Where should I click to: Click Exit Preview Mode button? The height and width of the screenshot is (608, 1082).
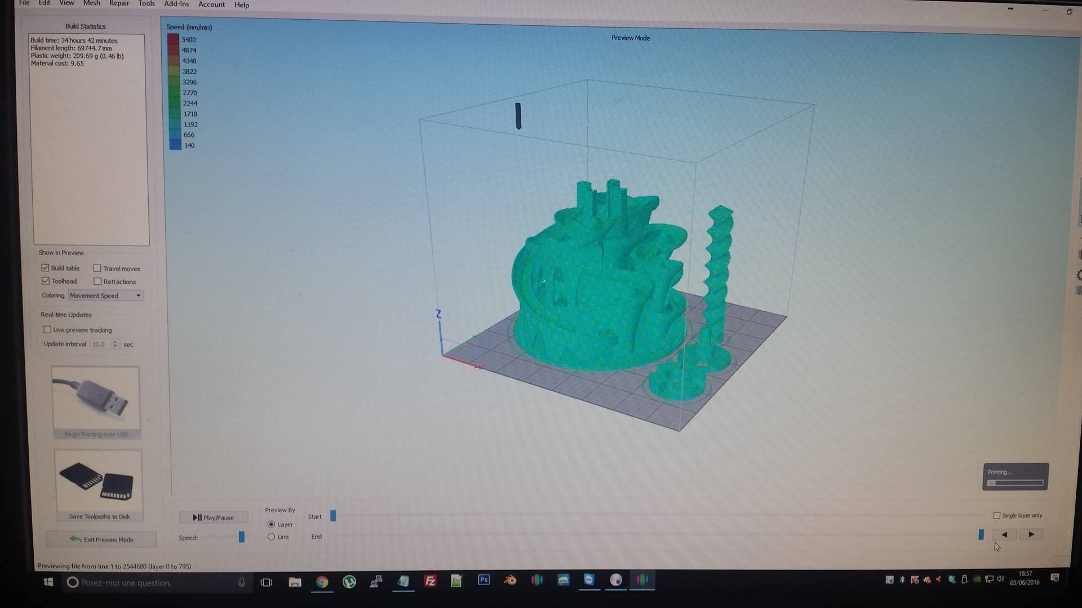(x=101, y=539)
